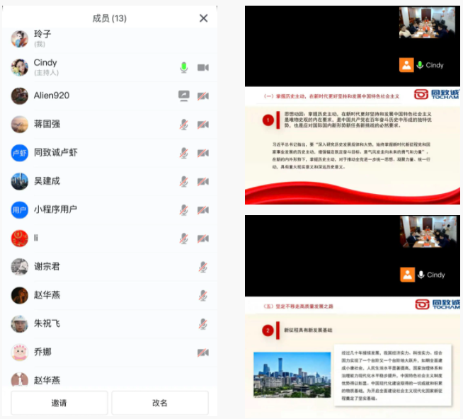Click the muted mic icon for 朱祝飞
The image size is (463, 419).
(203, 323)
